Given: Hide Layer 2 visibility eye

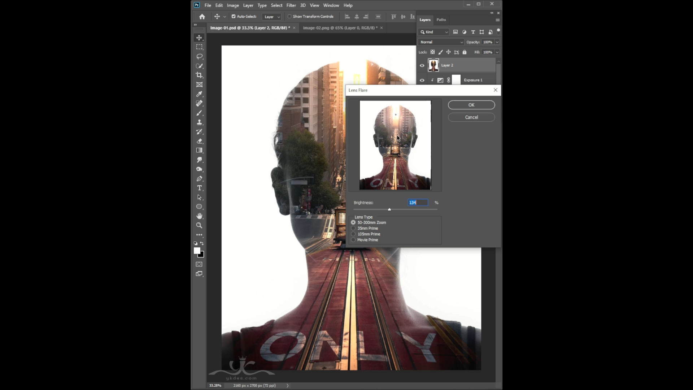Looking at the screenshot, I should point(422,65).
